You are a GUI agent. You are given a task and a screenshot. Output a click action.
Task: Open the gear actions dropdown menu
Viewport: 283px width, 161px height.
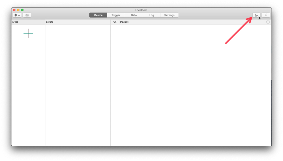click(17, 15)
